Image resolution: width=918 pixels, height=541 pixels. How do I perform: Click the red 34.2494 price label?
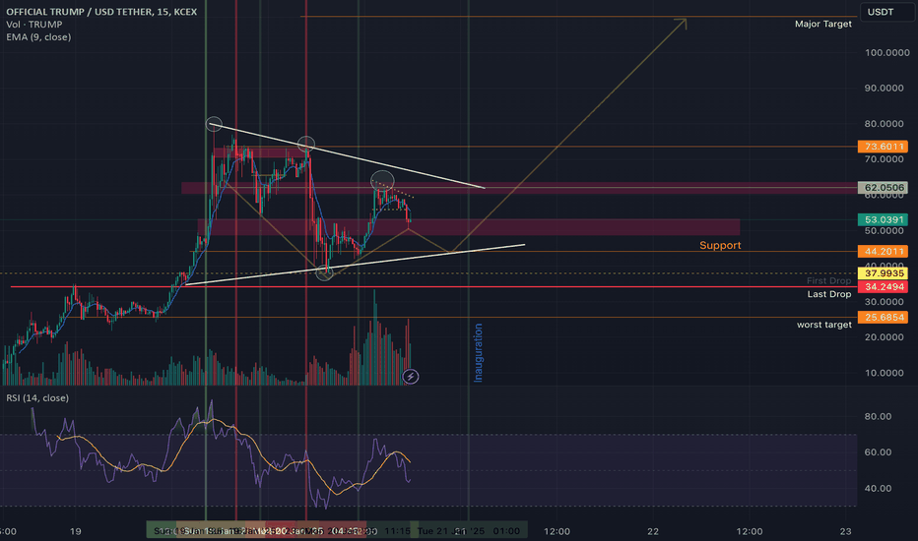click(x=883, y=286)
